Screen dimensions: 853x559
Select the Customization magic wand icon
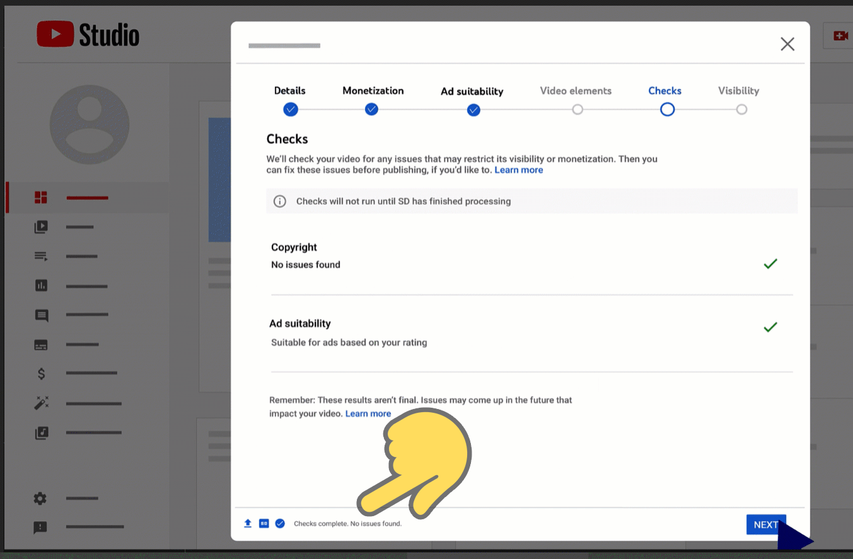[x=41, y=403]
